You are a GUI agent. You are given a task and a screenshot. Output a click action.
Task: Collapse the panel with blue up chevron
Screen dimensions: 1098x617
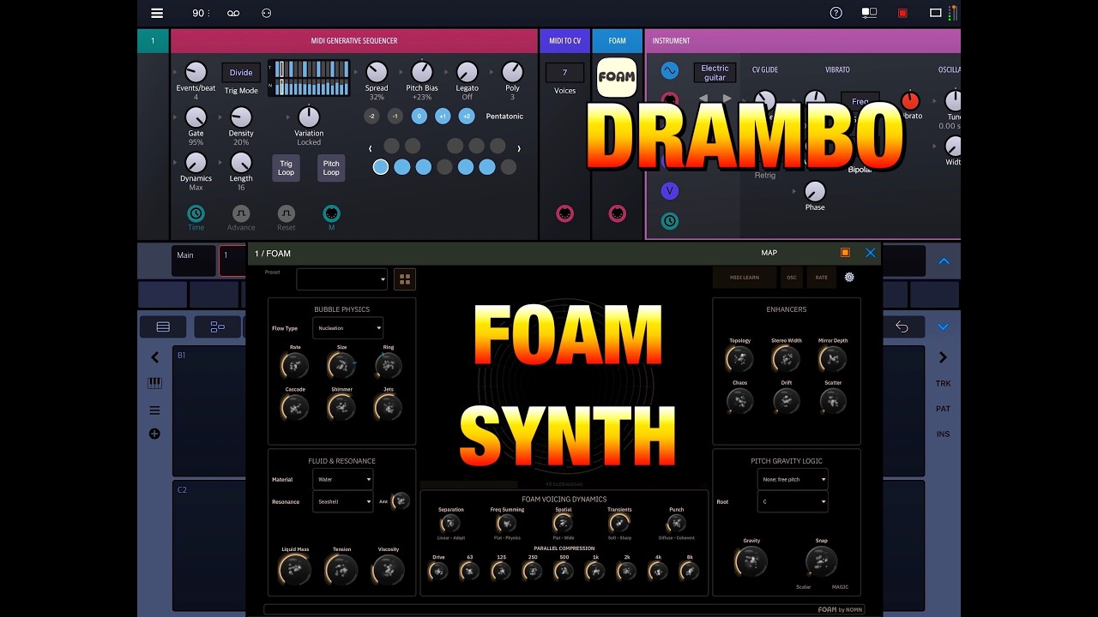click(x=944, y=261)
